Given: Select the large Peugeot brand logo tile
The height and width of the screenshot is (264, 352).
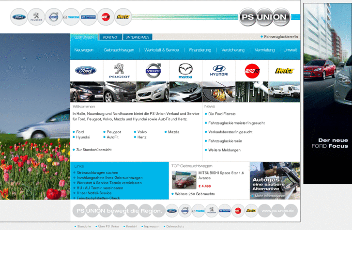Looking at the screenshot, I should tap(120, 71).
